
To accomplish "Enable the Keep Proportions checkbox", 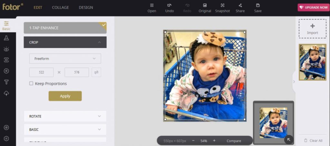I will click(31, 83).
